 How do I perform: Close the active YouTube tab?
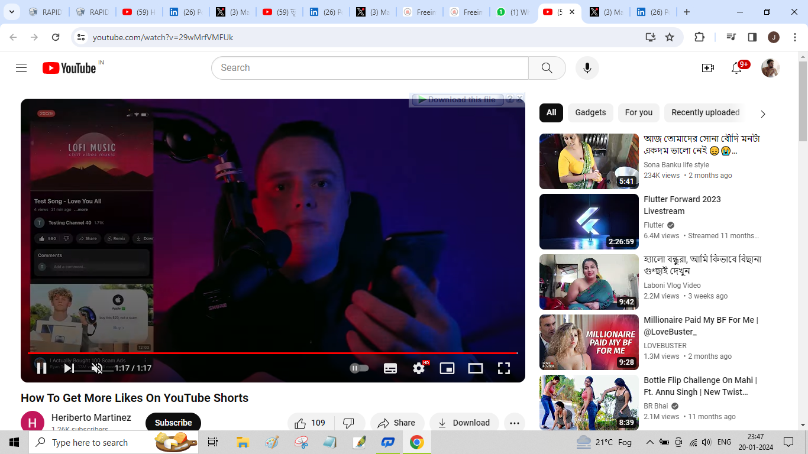572,12
